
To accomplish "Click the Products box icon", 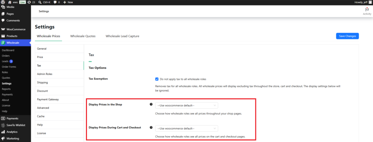I will (3, 36).
